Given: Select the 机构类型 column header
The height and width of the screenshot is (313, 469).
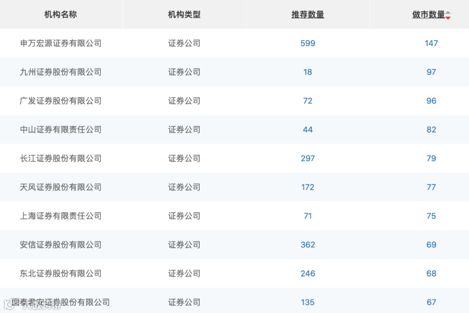Looking at the screenshot, I should [184, 14].
